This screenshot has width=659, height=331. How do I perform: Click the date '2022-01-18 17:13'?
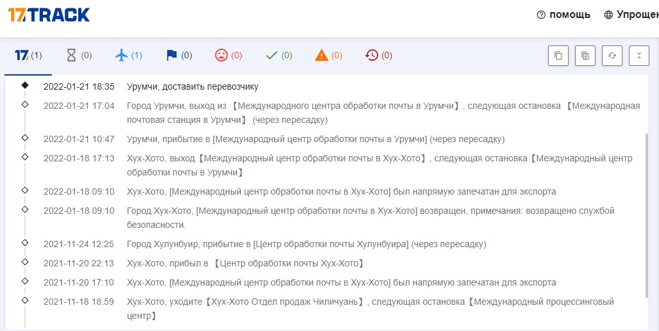79,158
